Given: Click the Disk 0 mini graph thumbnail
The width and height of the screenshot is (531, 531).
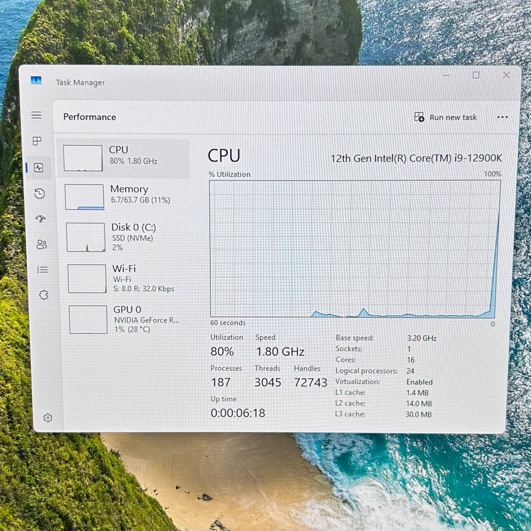Looking at the screenshot, I should coord(86,237).
